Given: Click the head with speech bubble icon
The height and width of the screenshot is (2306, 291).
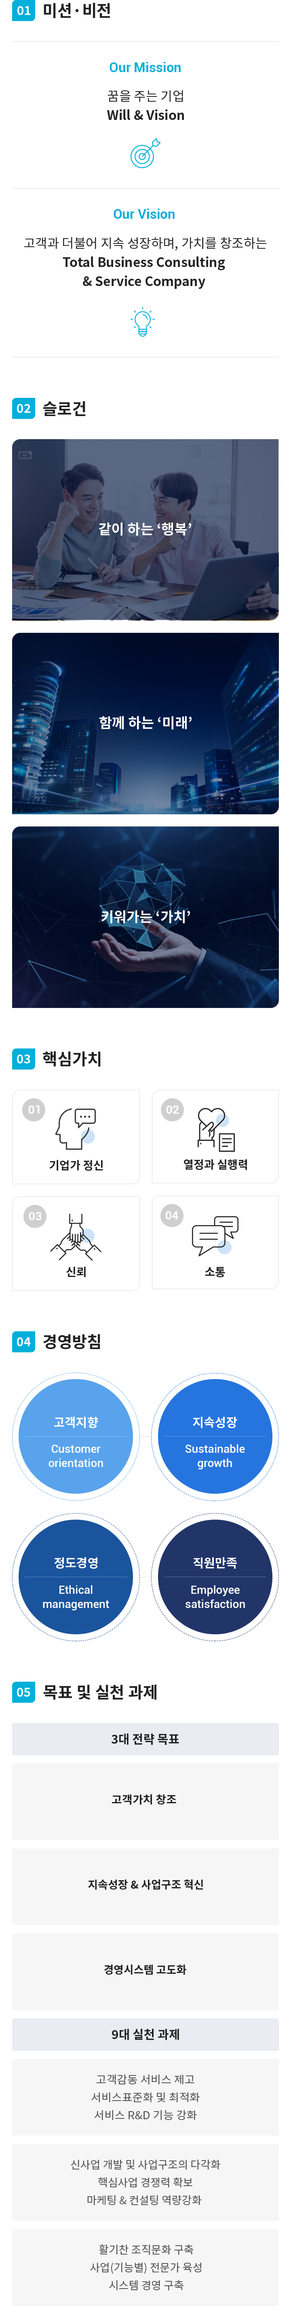Looking at the screenshot, I should tap(76, 1127).
